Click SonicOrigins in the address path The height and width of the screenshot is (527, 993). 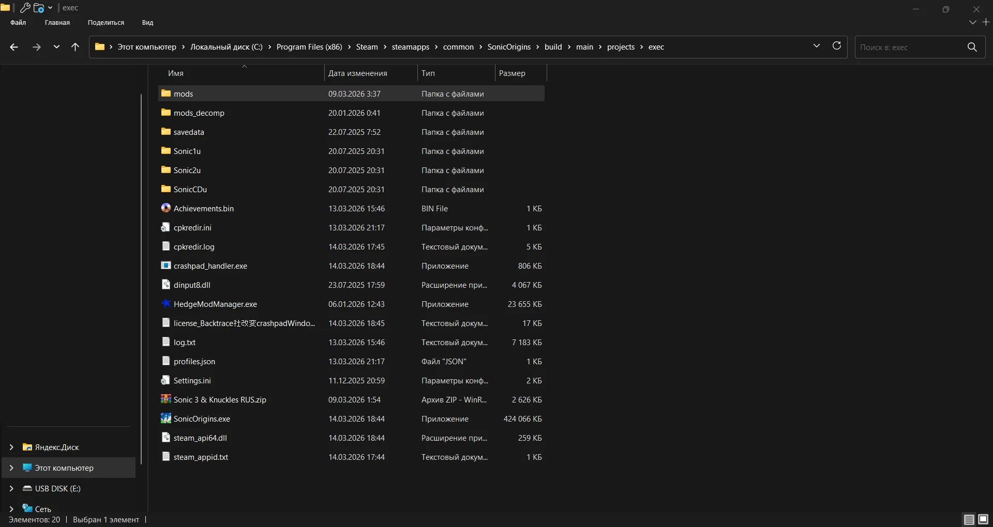click(x=509, y=47)
